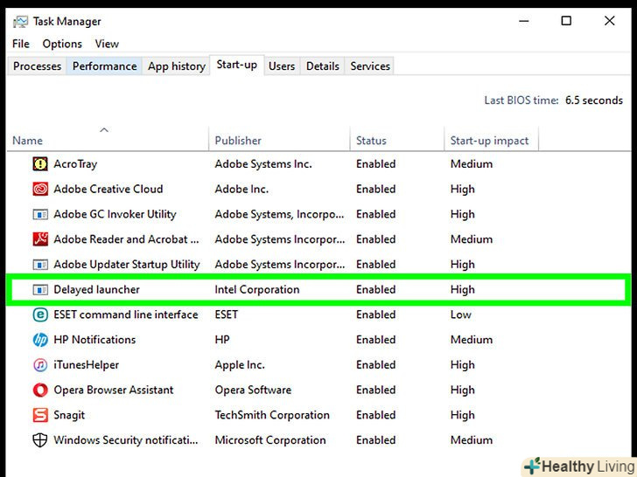
Task: Sort by the Start-up impact column header
Action: coord(489,141)
